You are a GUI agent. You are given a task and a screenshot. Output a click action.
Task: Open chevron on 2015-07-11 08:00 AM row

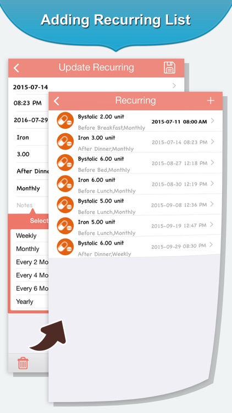[213, 121]
